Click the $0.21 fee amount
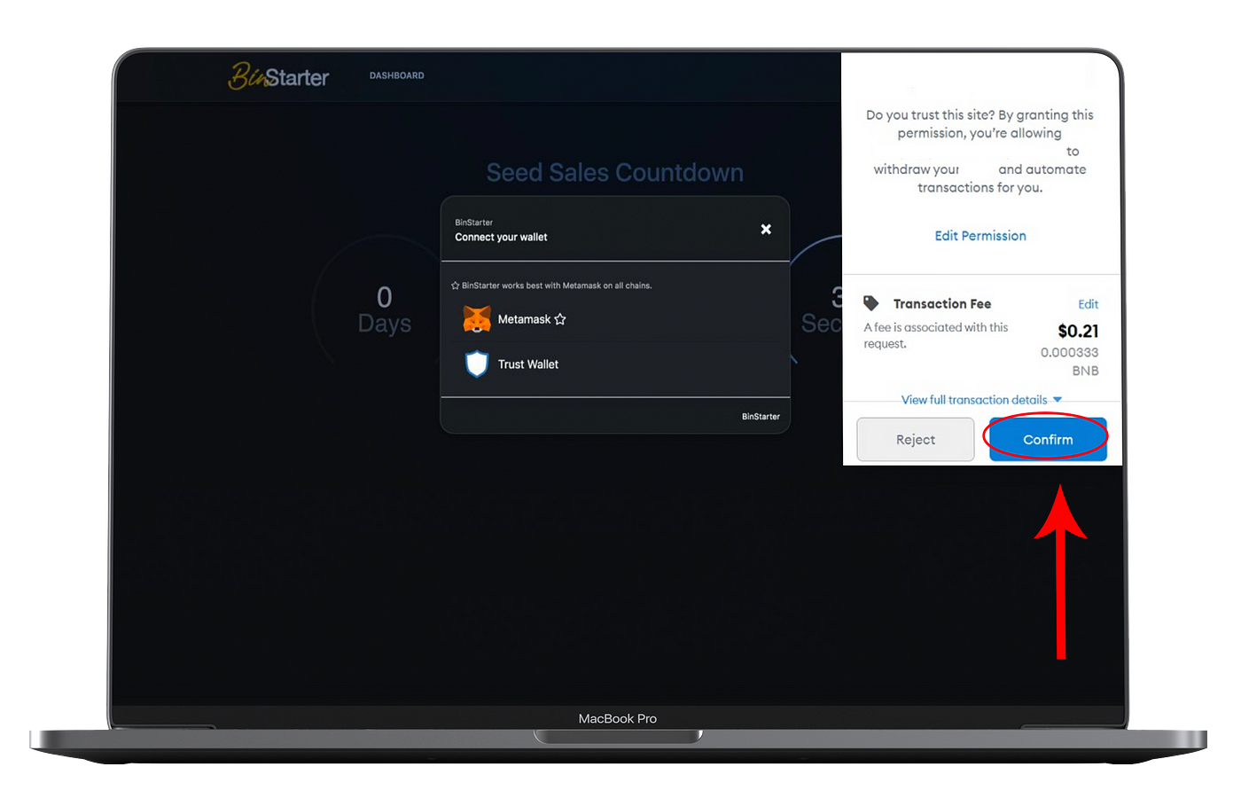The height and width of the screenshot is (806, 1241). pyautogui.click(x=1078, y=332)
